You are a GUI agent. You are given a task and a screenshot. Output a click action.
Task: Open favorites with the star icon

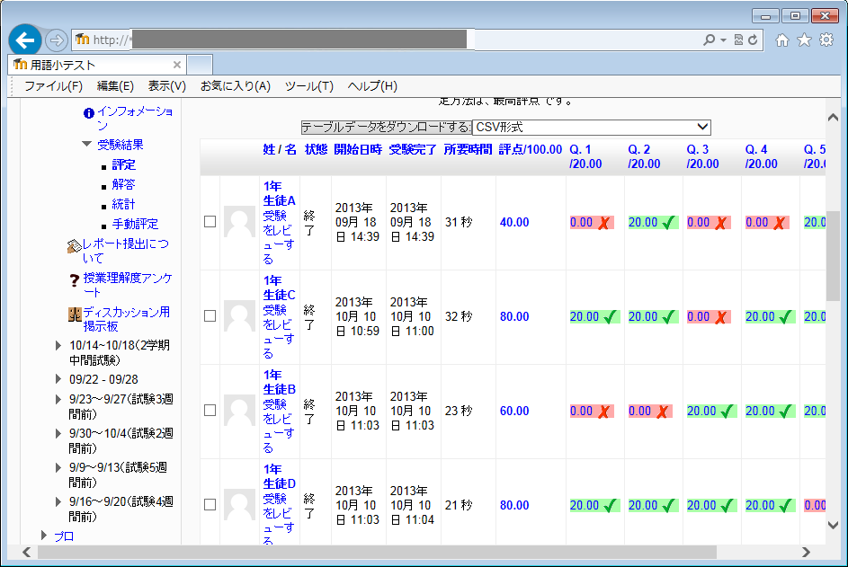(804, 40)
